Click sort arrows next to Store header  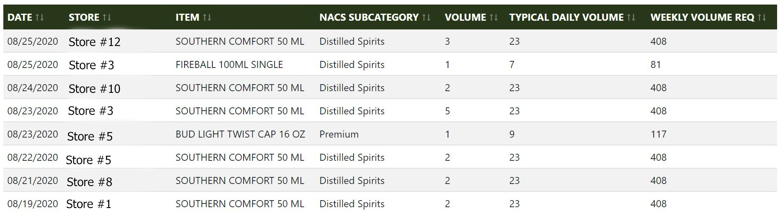coord(107,17)
